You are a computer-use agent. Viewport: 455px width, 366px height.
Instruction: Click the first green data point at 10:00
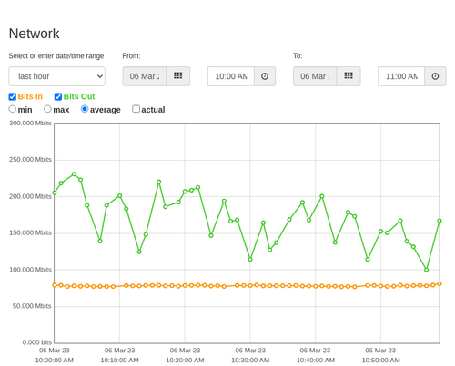pos(55,193)
